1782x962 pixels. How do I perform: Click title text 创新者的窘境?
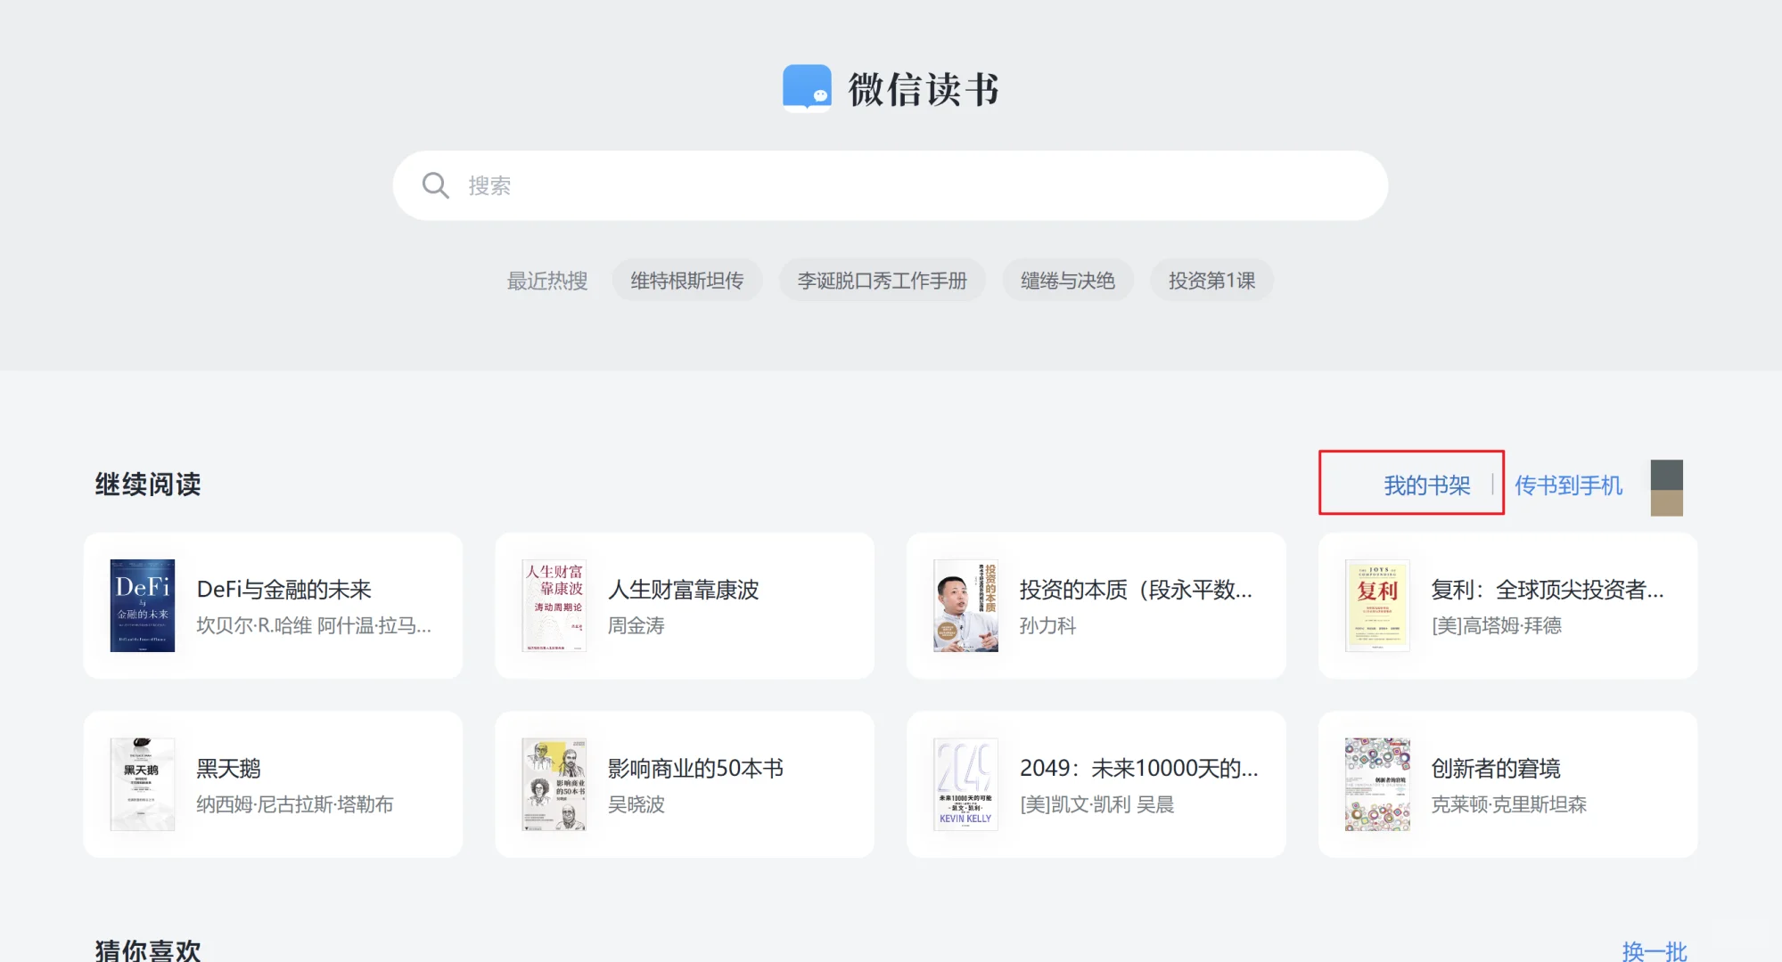(1496, 769)
